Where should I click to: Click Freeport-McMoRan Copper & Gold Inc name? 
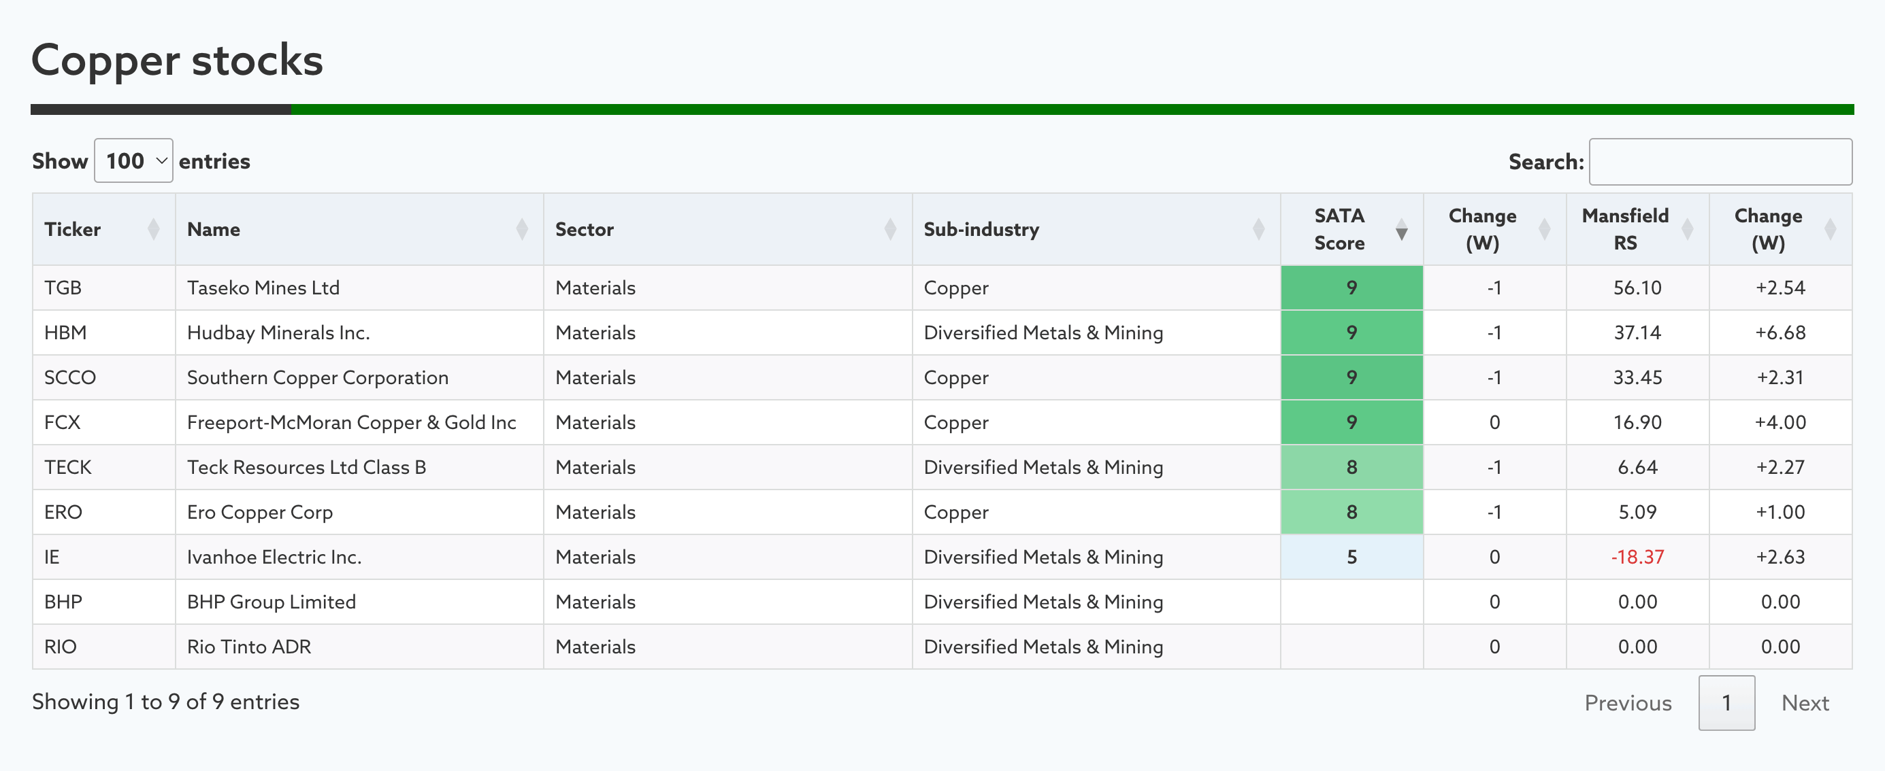(352, 422)
